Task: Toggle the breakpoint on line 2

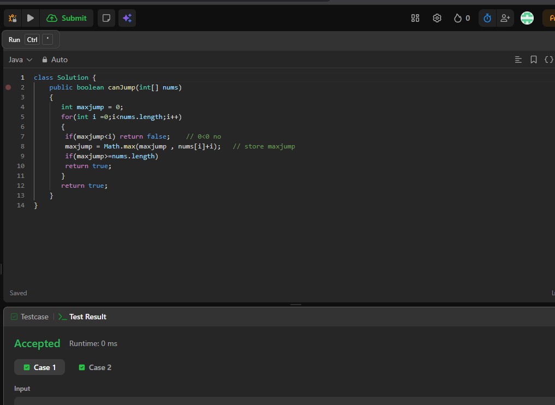Action: pos(8,87)
